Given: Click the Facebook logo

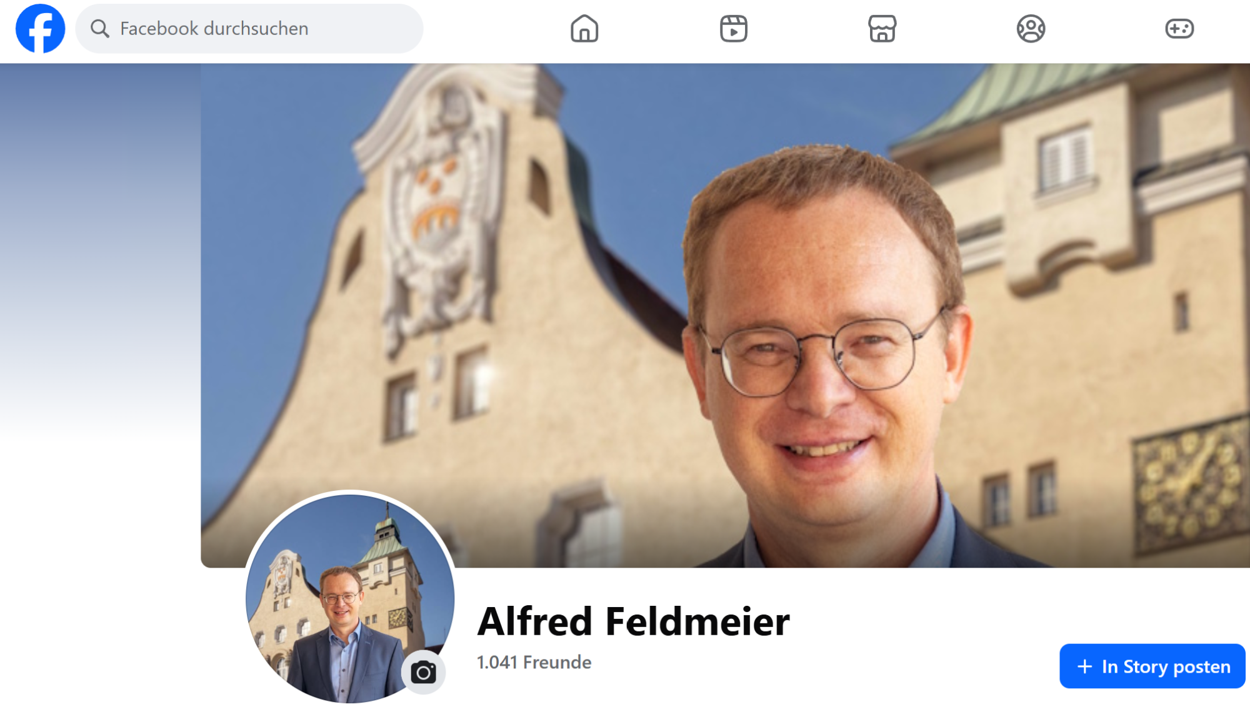Looking at the screenshot, I should point(40,29).
